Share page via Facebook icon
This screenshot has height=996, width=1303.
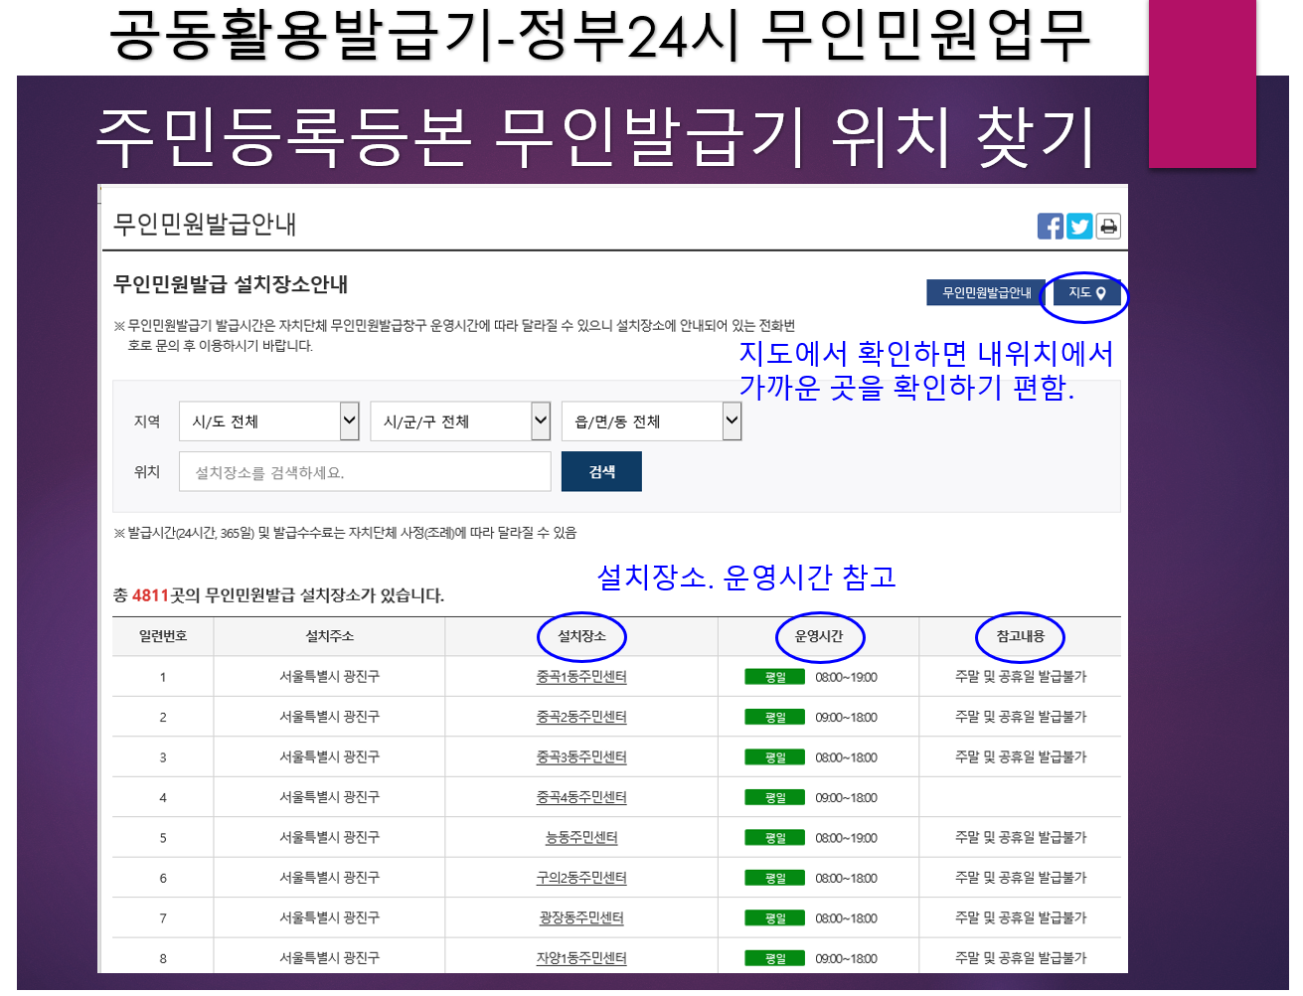click(1050, 227)
